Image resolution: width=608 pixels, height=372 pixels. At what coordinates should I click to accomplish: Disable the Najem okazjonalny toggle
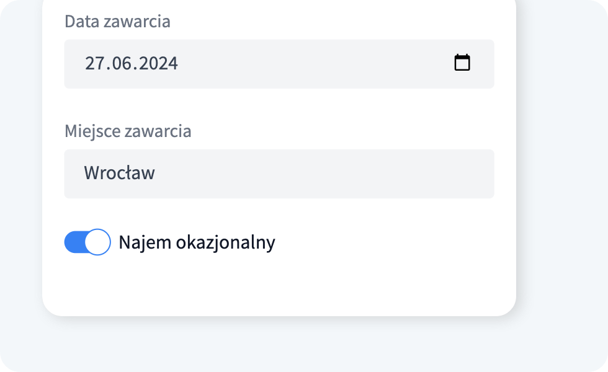point(87,242)
